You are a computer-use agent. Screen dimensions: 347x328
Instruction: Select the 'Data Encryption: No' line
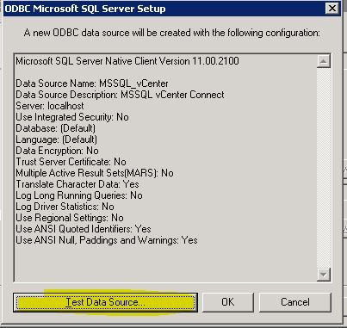coord(57,151)
